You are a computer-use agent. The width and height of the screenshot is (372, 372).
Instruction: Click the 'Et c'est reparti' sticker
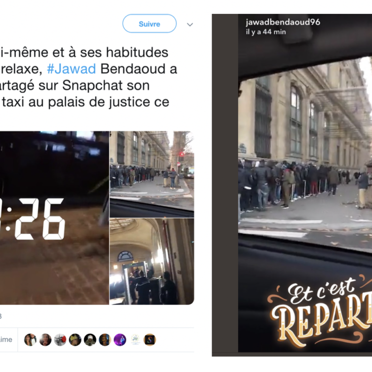[x=319, y=312]
